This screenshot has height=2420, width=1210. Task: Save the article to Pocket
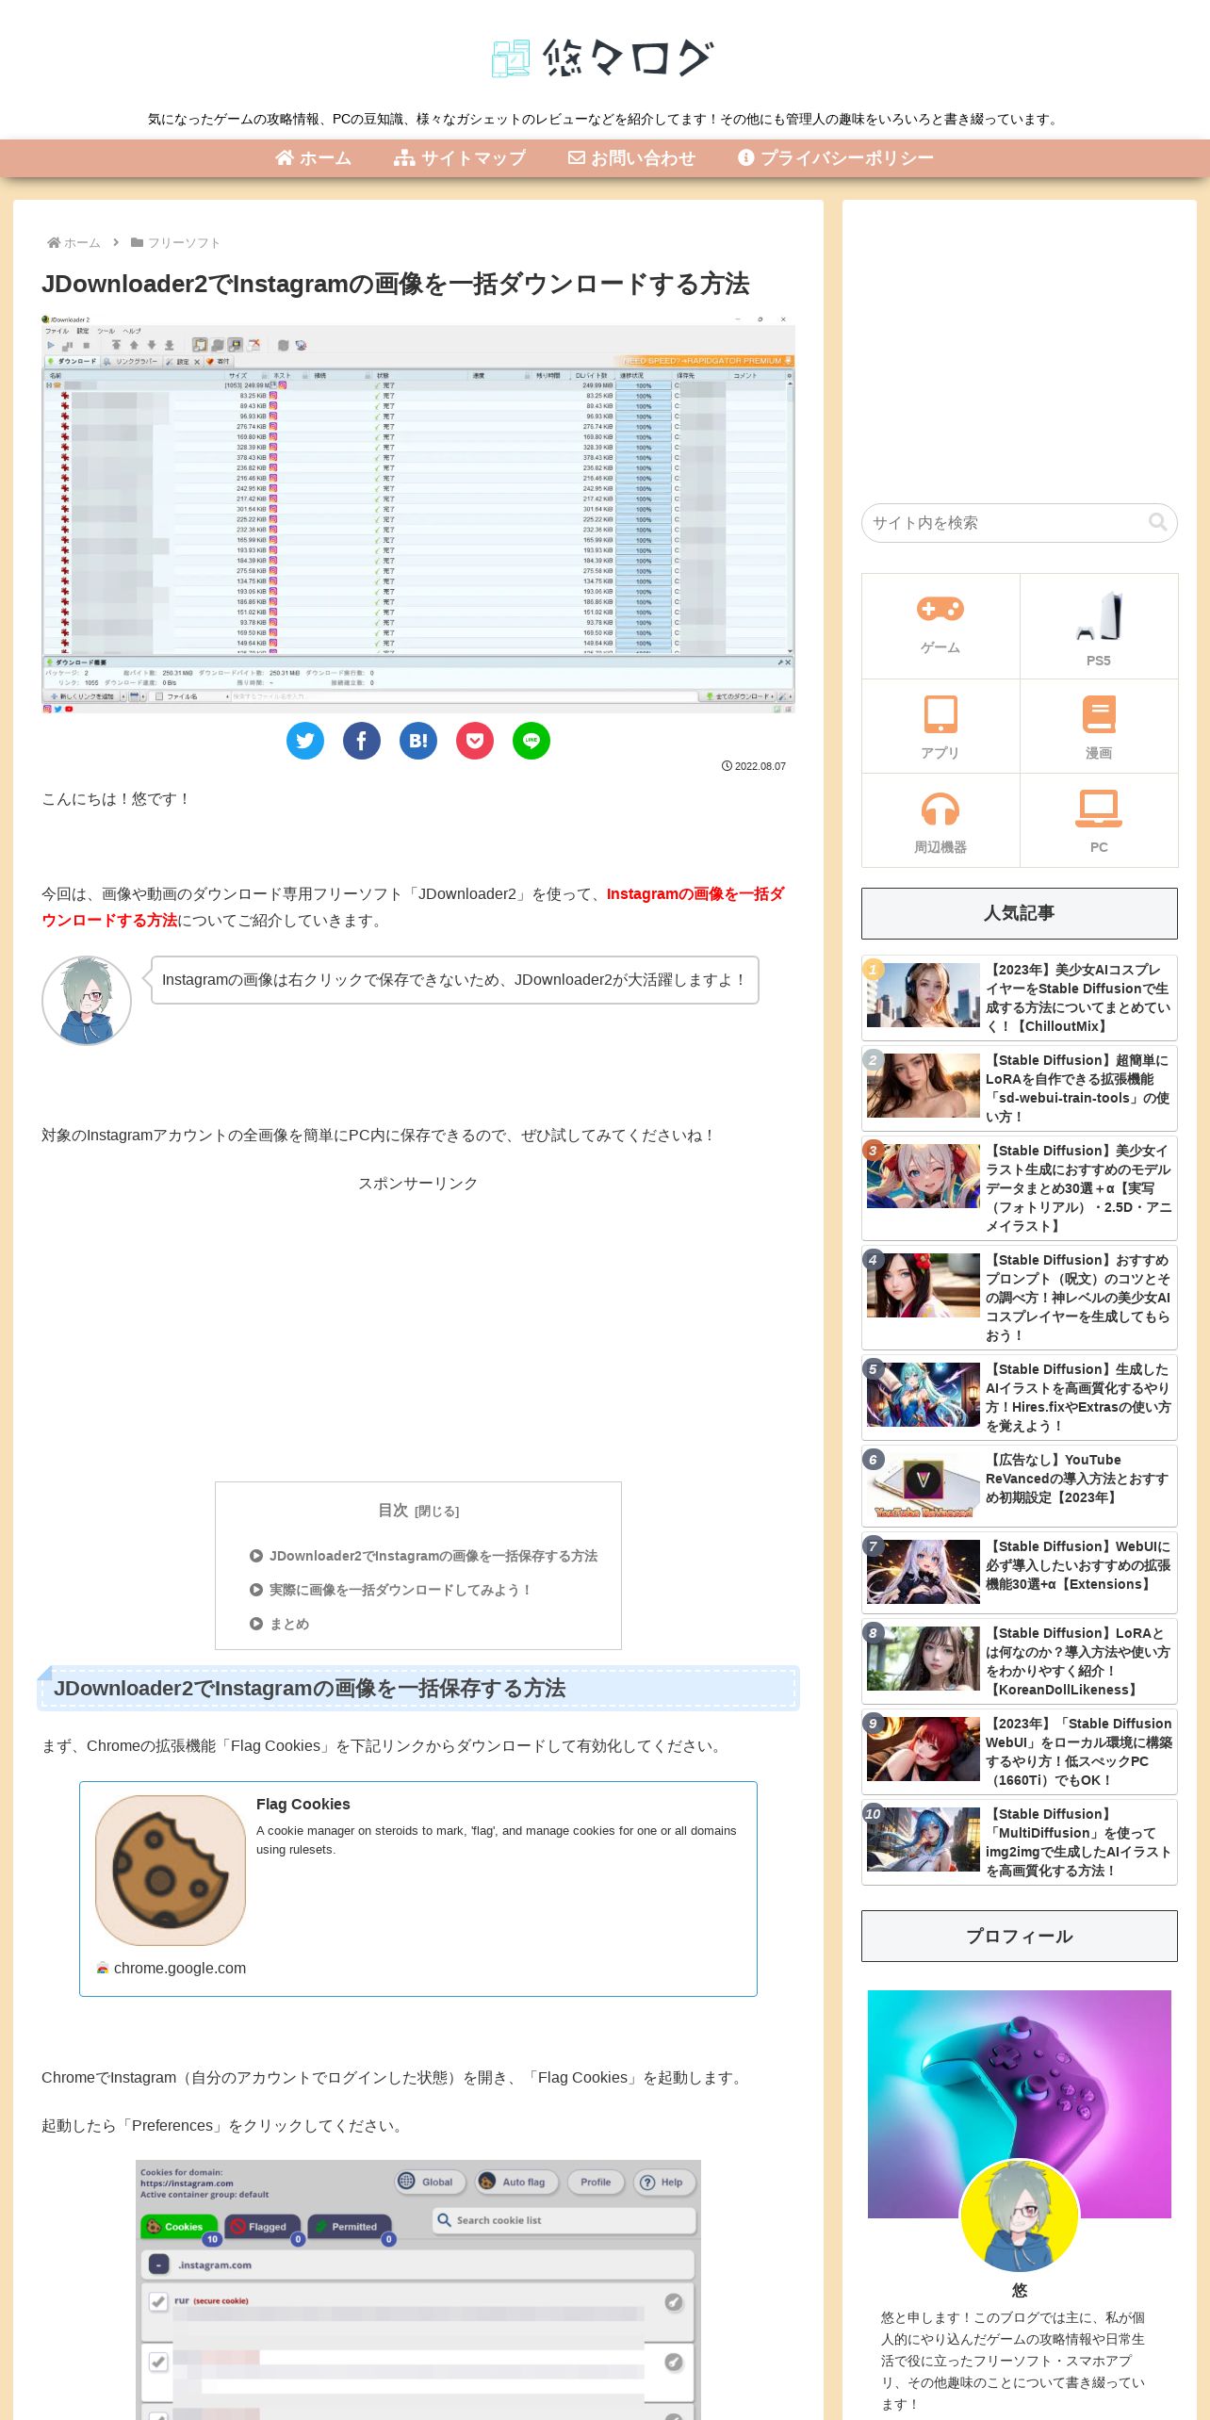pos(475,741)
